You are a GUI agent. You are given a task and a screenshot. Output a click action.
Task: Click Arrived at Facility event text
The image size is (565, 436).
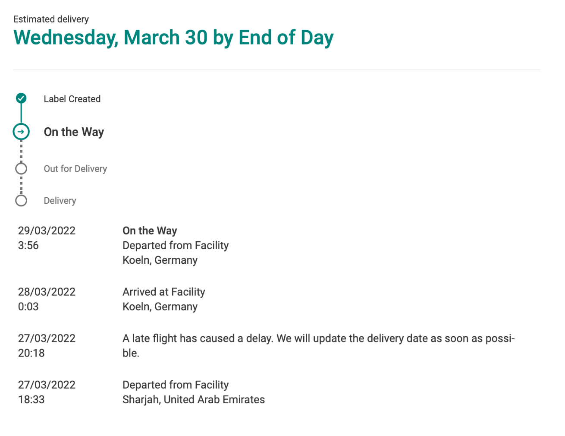(x=164, y=292)
